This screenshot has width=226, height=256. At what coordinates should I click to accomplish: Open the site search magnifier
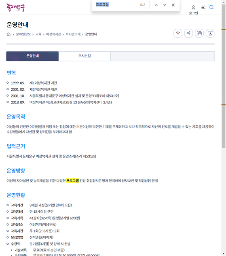[x=211, y=7]
